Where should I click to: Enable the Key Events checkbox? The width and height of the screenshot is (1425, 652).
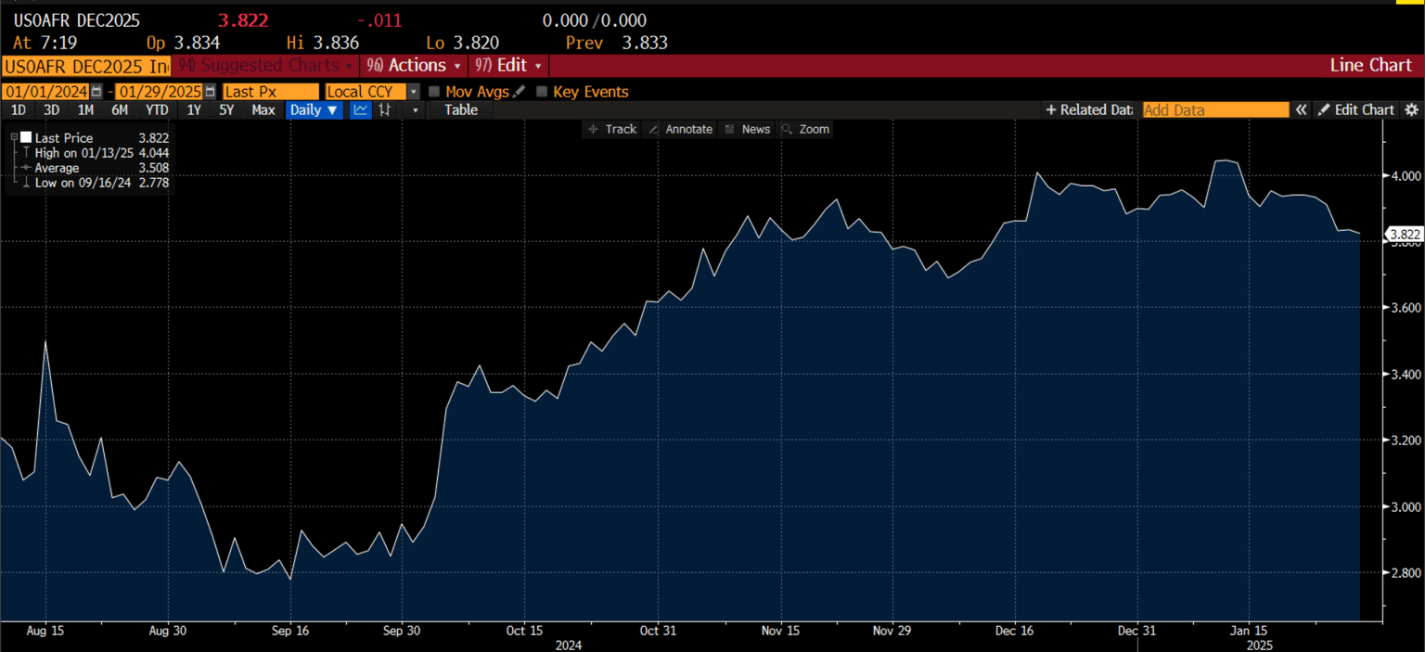[x=542, y=92]
